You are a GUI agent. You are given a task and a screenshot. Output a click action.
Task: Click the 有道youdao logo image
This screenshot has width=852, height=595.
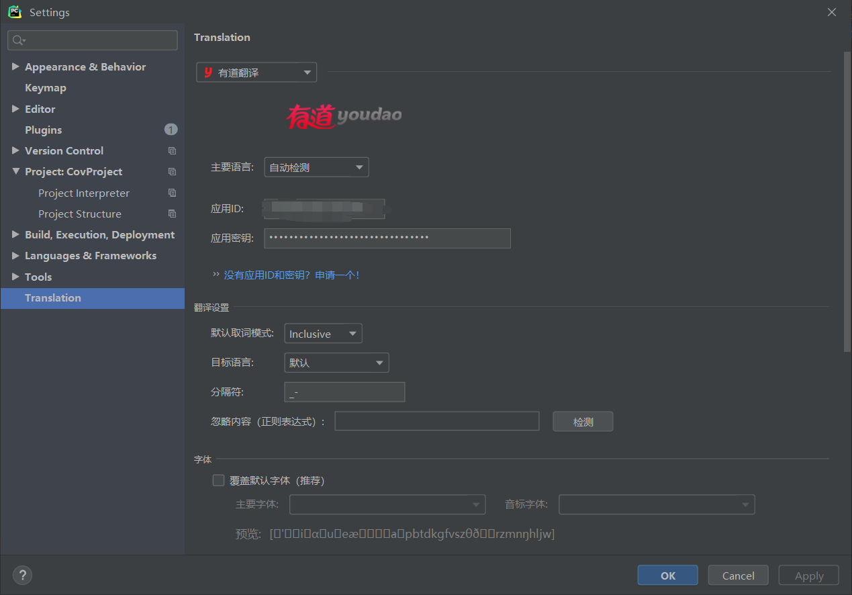pyautogui.click(x=344, y=116)
